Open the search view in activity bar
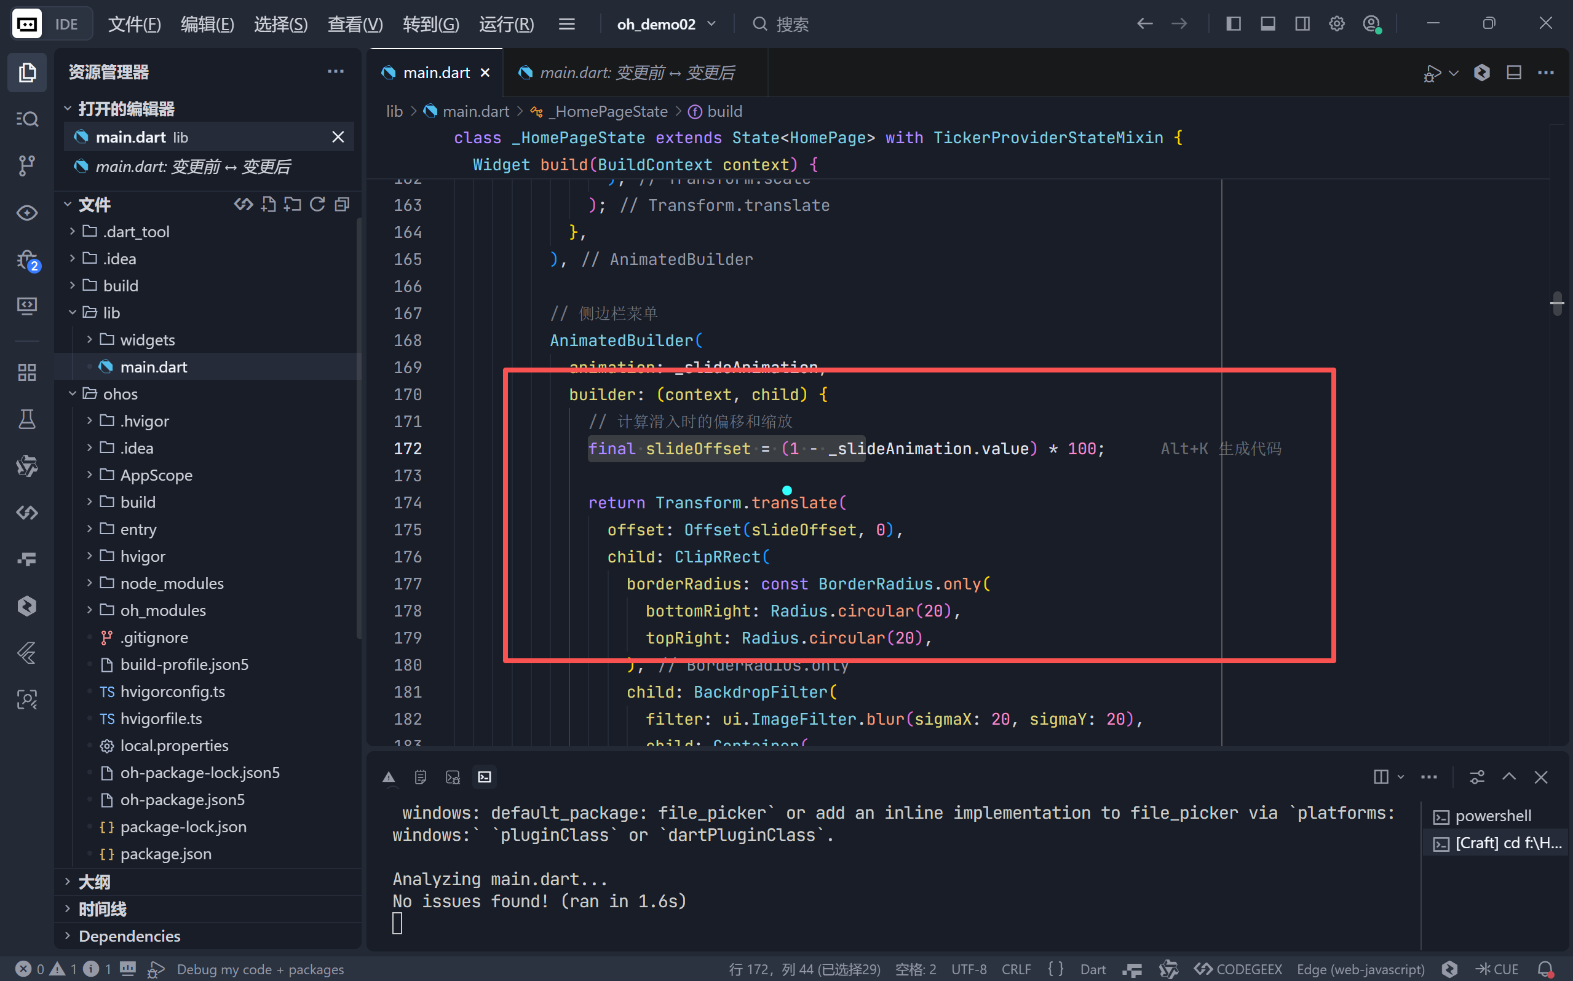 pyautogui.click(x=26, y=119)
